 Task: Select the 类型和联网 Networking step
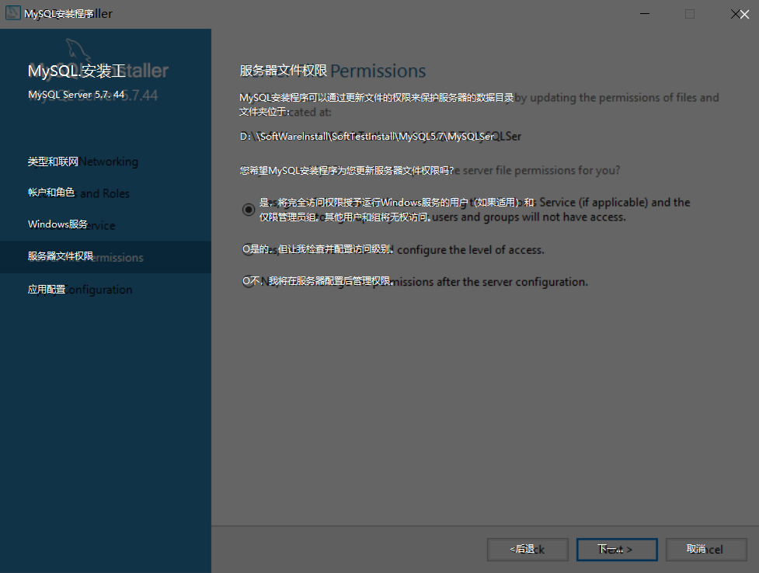tap(83, 161)
